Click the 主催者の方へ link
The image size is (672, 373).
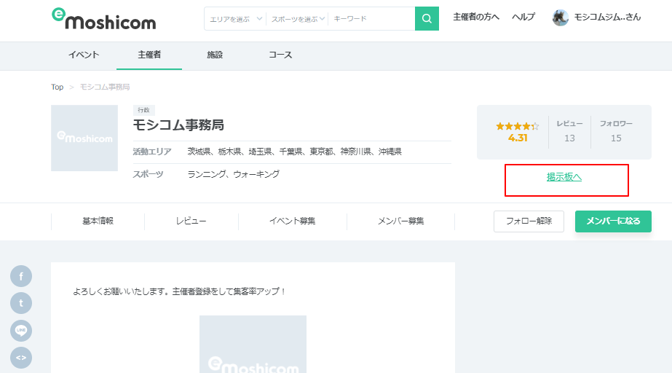(x=476, y=17)
